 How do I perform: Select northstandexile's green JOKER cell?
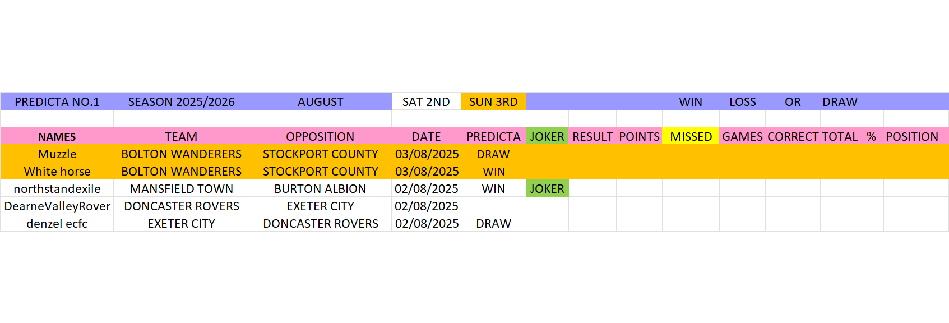(x=547, y=188)
